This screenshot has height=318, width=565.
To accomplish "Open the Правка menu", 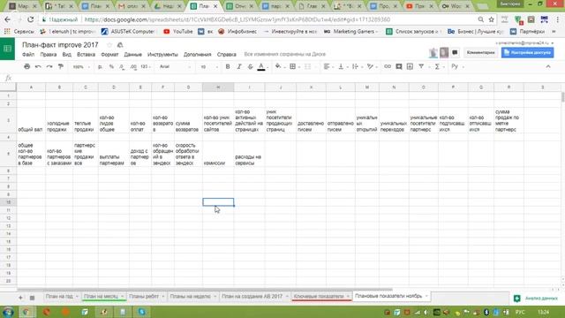I will pos(49,55).
